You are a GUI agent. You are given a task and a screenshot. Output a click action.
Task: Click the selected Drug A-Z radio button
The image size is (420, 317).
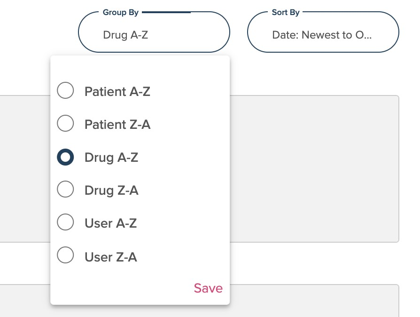(65, 157)
